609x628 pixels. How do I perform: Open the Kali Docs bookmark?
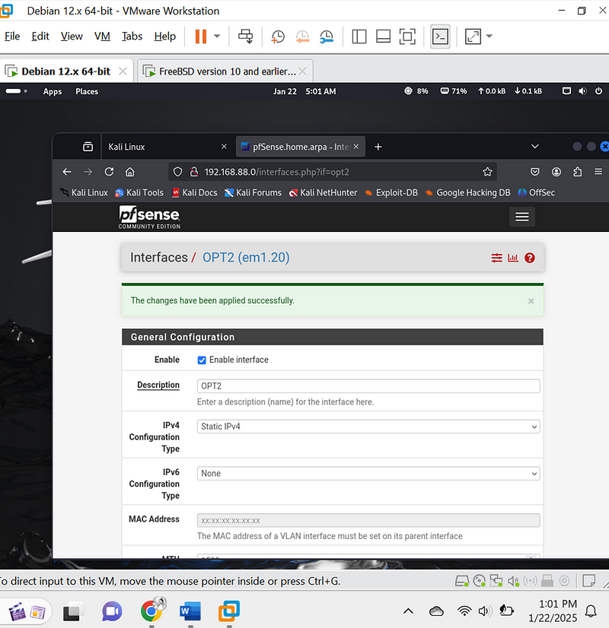194,193
